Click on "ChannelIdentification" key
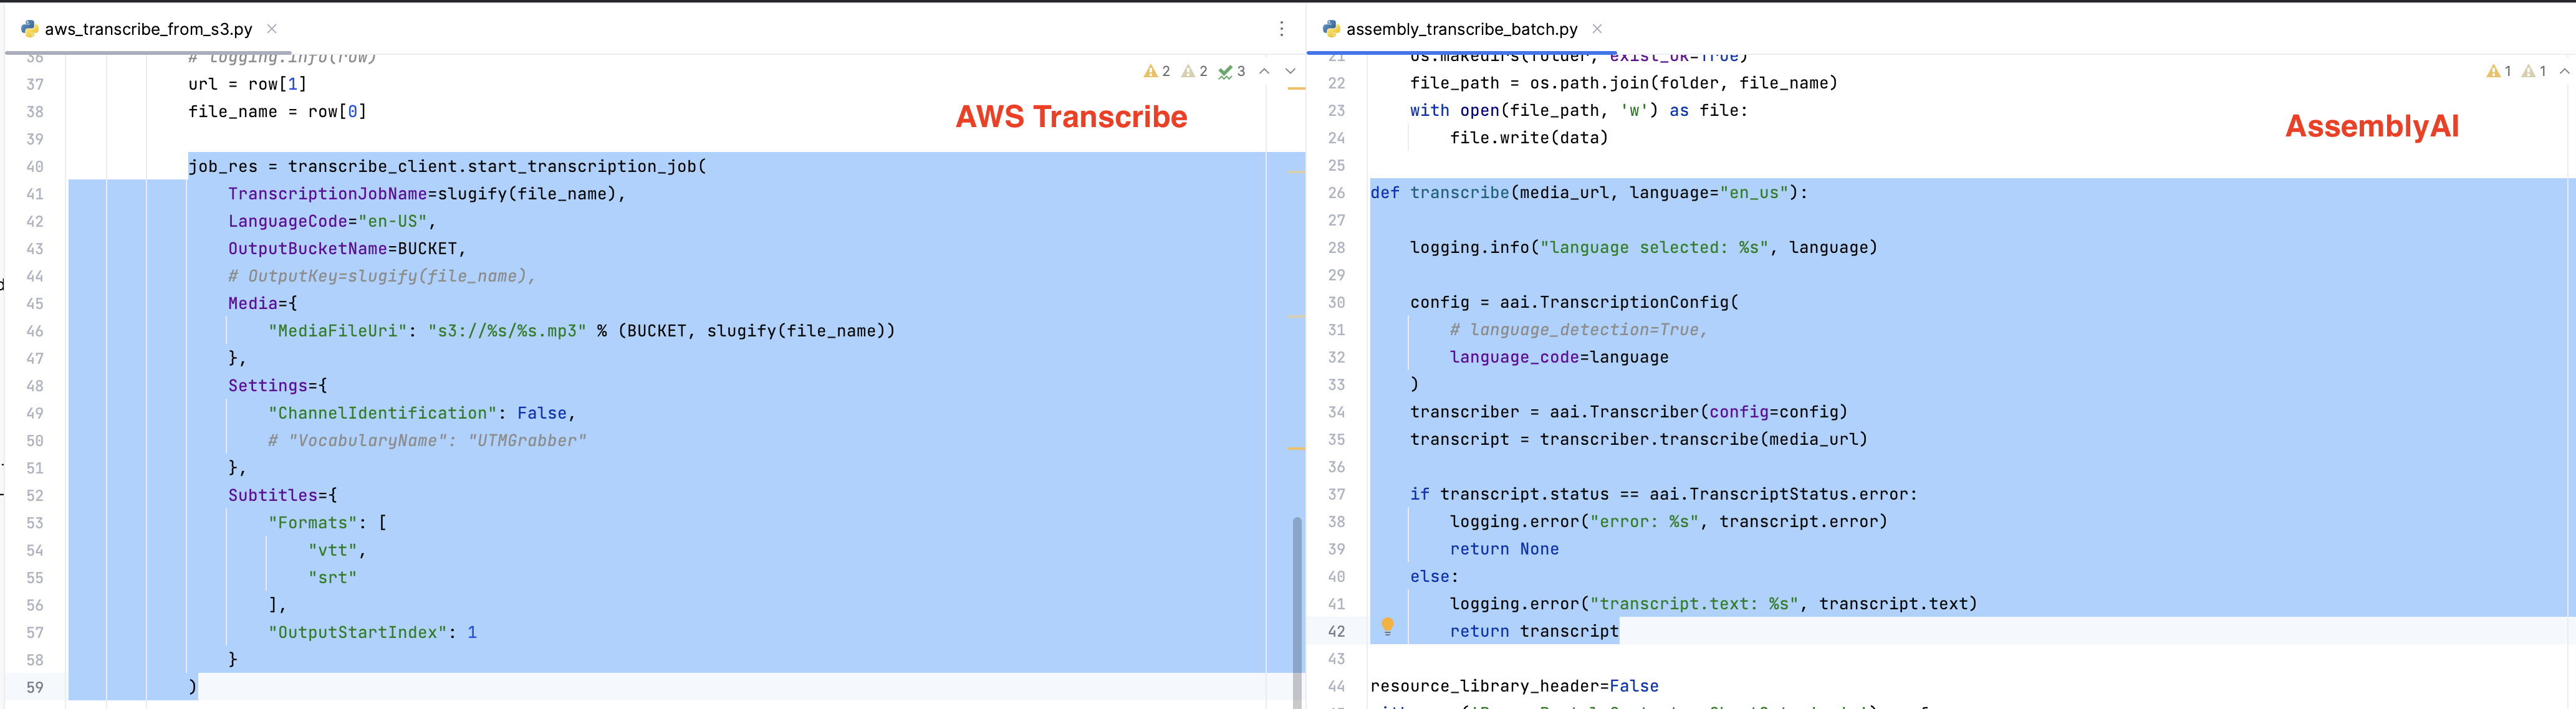 click(x=382, y=413)
